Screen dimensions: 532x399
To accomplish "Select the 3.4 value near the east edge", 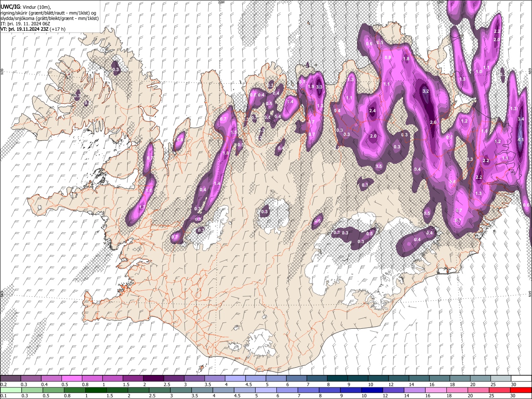I will (x=521, y=119).
